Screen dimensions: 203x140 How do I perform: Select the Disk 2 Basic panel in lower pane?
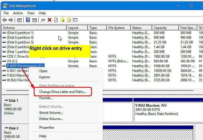tap(15, 132)
